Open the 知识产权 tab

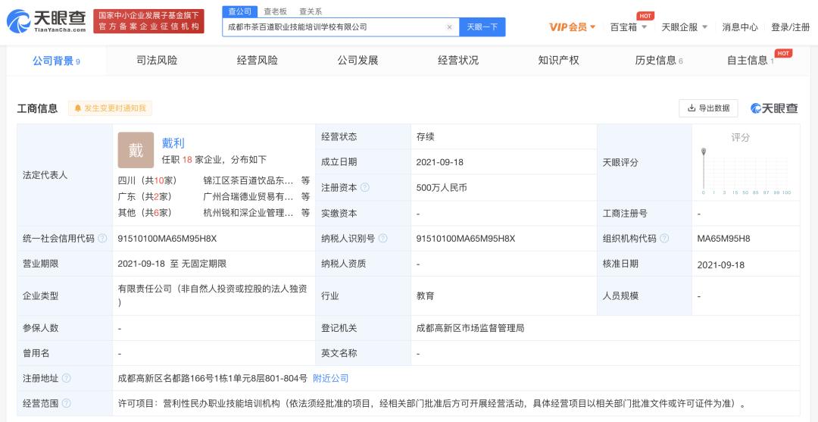[558, 61]
